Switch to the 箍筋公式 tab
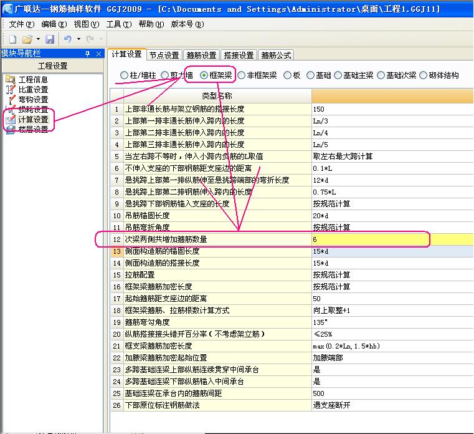 pos(276,55)
